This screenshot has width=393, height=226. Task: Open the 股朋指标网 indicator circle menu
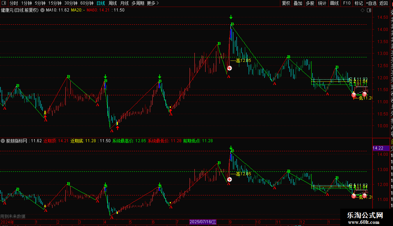coord(3,141)
